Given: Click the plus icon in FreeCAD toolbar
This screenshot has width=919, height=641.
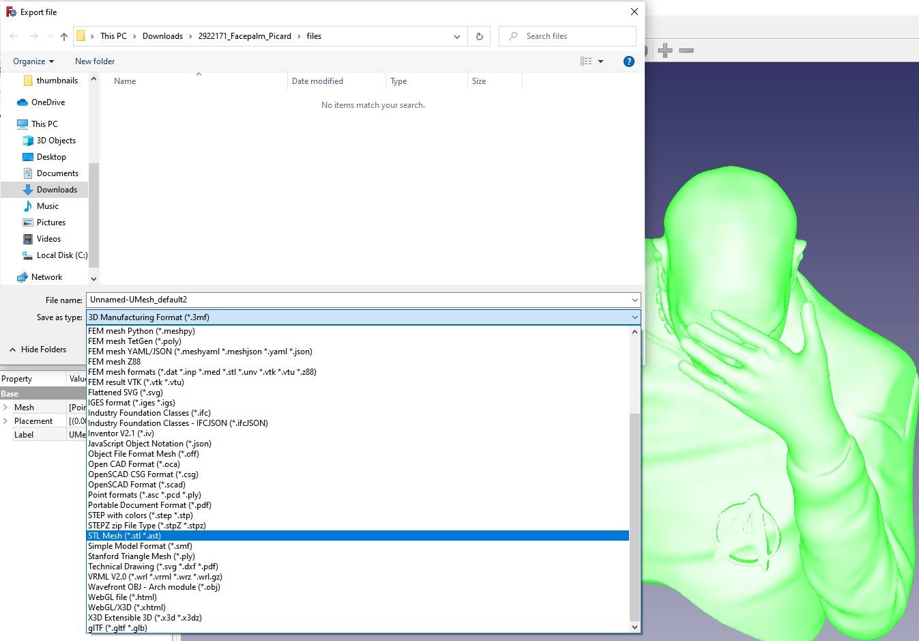Looking at the screenshot, I should (665, 51).
